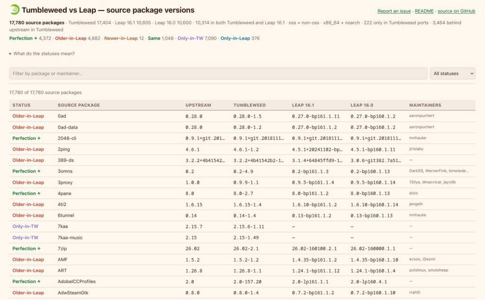Image resolution: width=485 pixels, height=300 pixels.
Task: Open the README link
Action: (424, 11)
